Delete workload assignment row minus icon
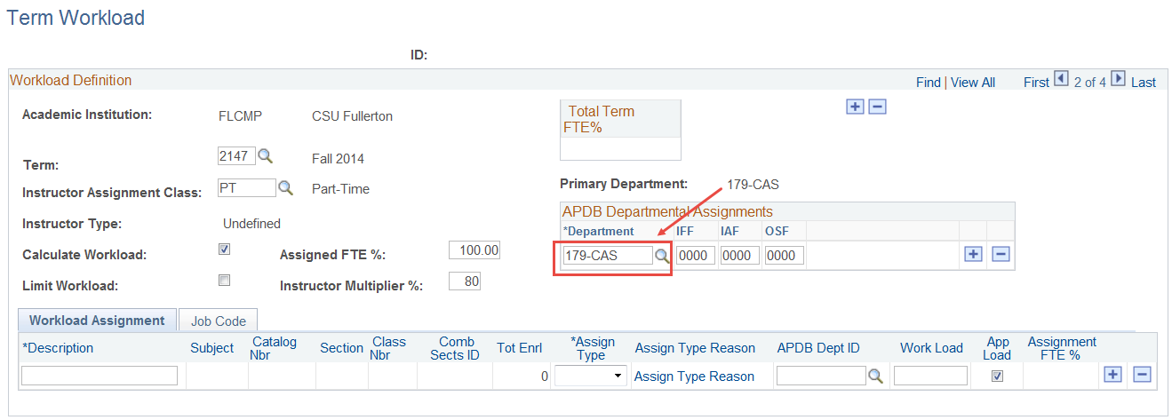The height and width of the screenshot is (420, 1172). click(x=1142, y=375)
